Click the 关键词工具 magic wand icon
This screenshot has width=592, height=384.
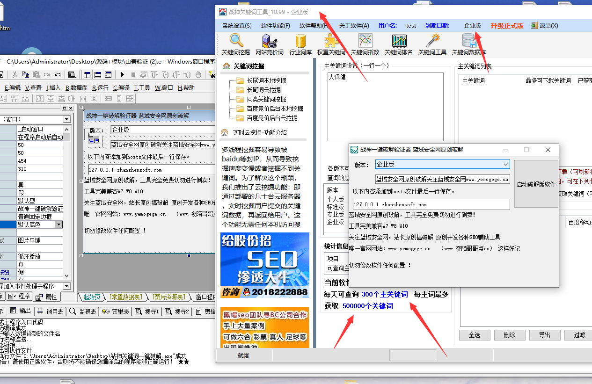(432, 42)
